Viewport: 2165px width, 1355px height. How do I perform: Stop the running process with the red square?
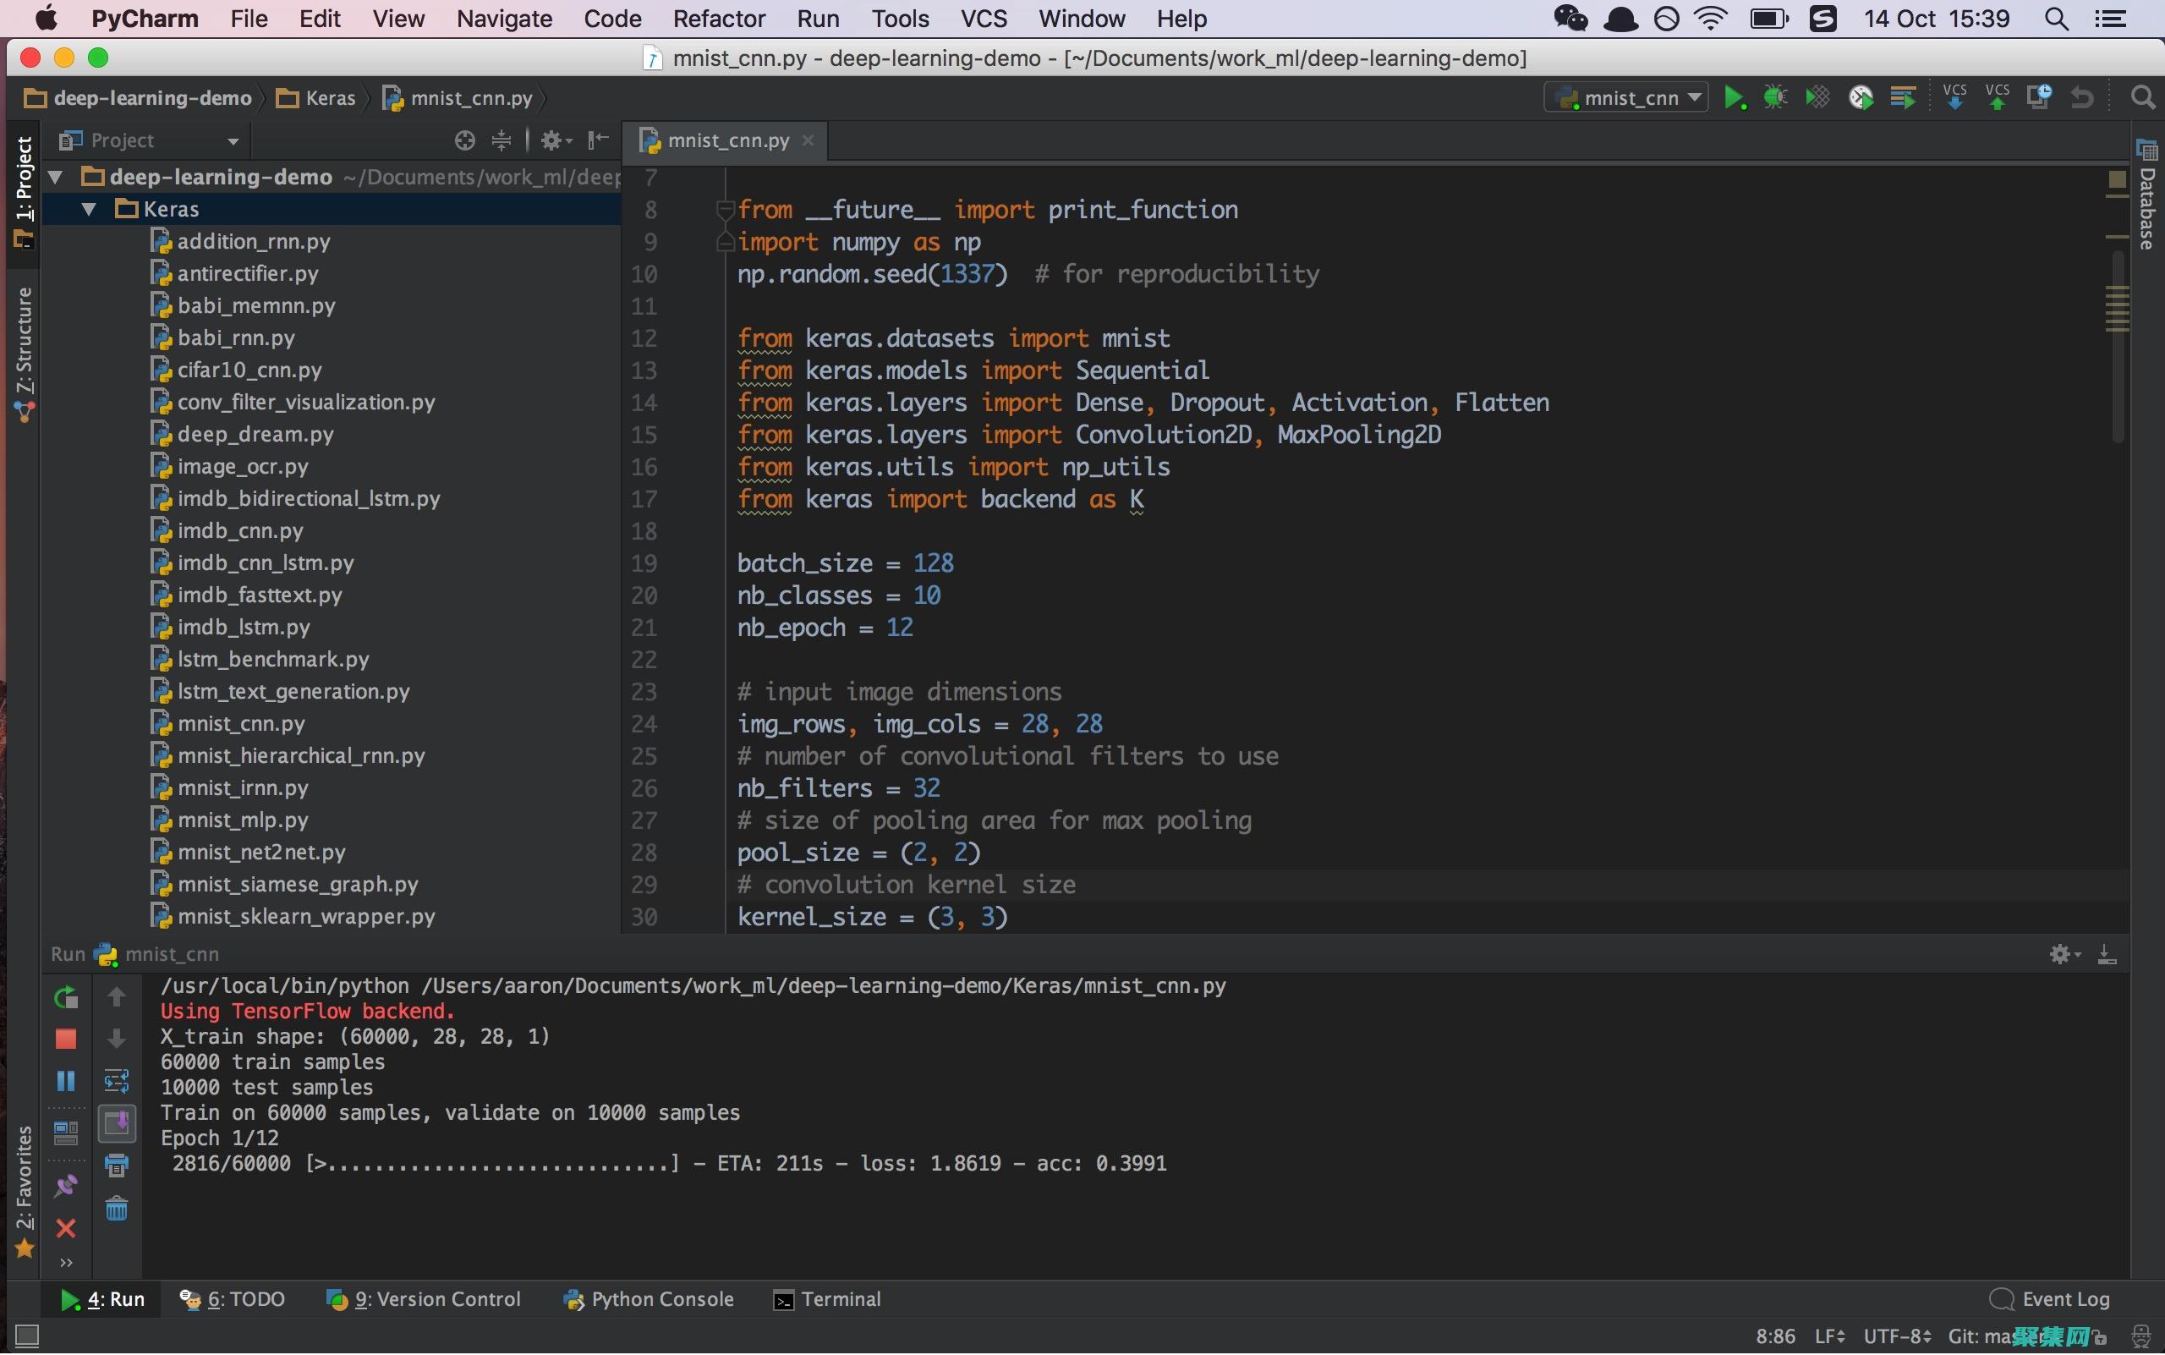65,1039
